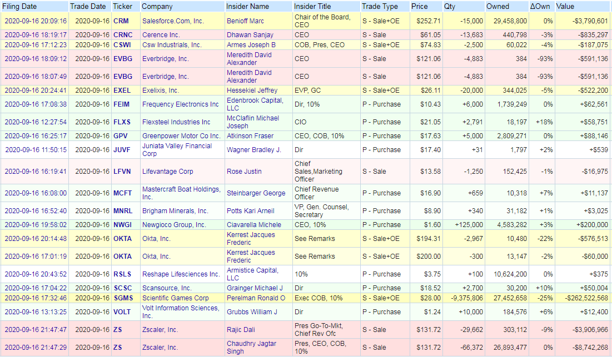Sort by Value column header
This screenshot has height=357, width=612.
(x=565, y=7)
